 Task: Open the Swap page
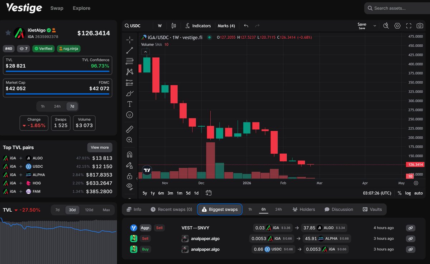(x=57, y=8)
